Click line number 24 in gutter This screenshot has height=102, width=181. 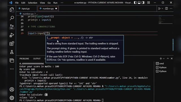click(22, 16)
